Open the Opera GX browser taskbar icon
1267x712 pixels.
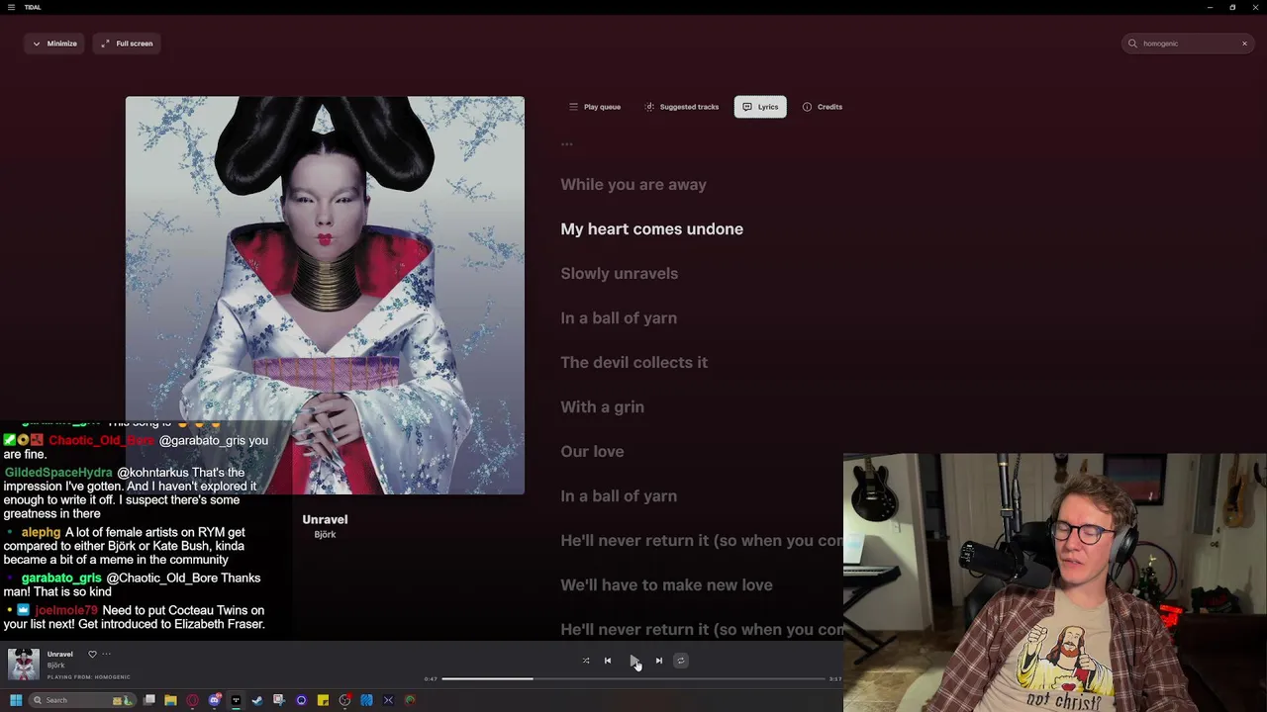[x=192, y=700]
